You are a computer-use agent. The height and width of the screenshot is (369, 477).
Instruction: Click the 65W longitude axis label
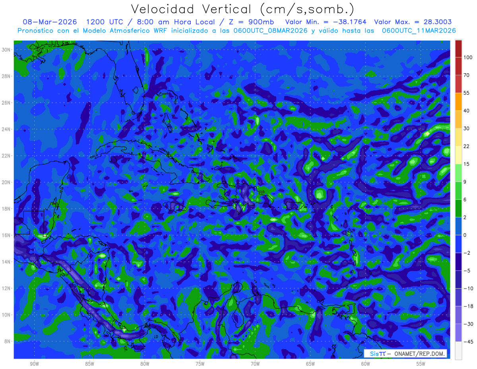pos(310,364)
